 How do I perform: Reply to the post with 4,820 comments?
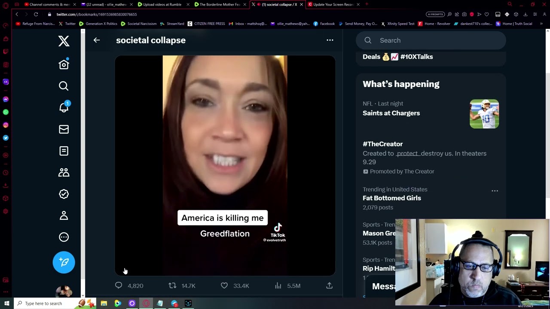pyautogui.click(x=129, y=285)
